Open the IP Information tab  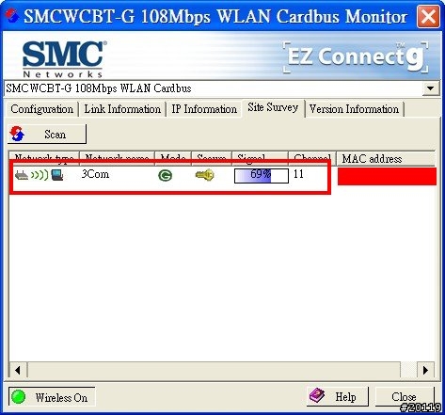(204, 109)
